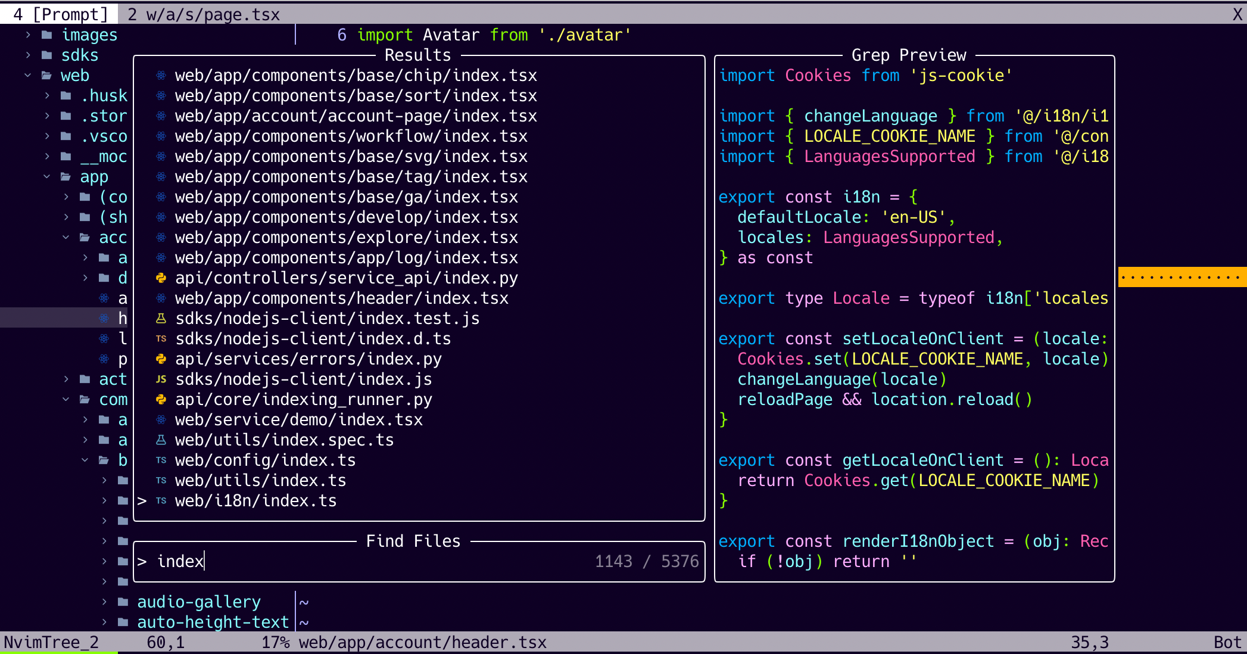Screen dimensions: 1247x654
Task: Open web/app/components/workflow/index.tsx result
Action: pyautogui.click(x=351, y=136)
